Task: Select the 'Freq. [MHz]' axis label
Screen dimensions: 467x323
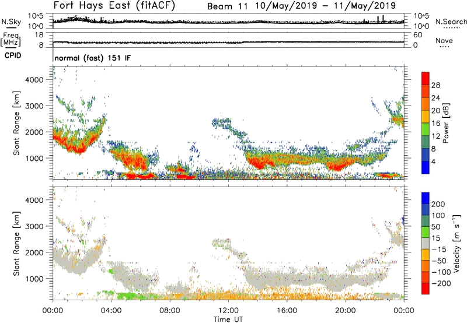Action: click(x=11, y=39)
